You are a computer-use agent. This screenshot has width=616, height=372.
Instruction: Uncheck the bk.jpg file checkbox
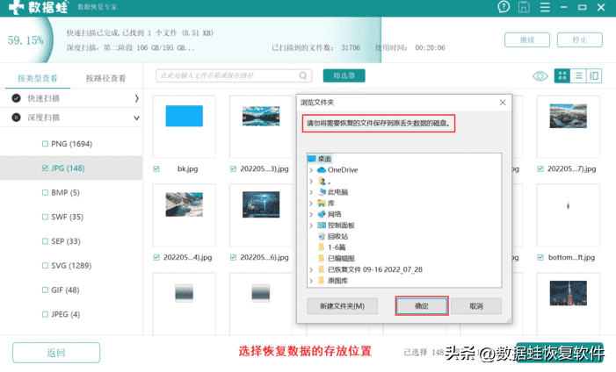156,168
